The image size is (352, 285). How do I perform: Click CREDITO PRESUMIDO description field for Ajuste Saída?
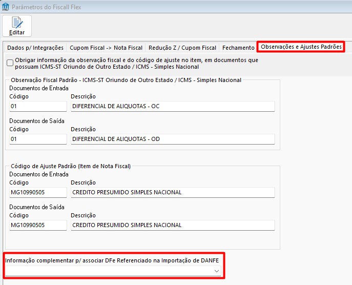[x=173, y=225]
